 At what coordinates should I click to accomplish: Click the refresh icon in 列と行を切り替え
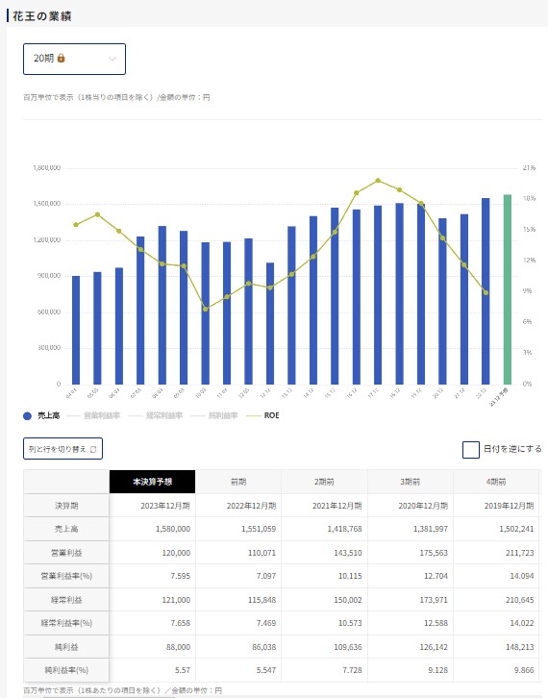point(93,449)
